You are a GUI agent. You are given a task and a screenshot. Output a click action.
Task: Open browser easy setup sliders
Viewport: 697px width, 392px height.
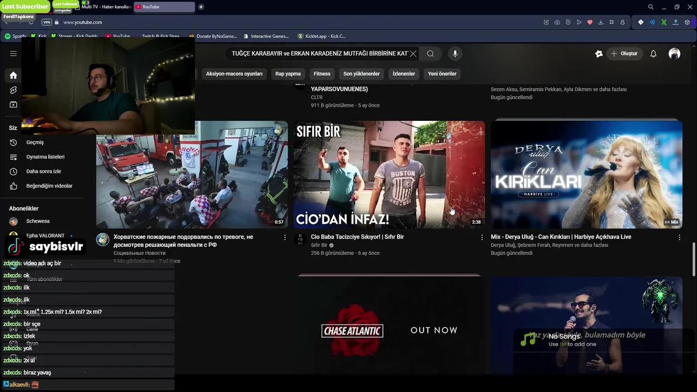[612, 22]
